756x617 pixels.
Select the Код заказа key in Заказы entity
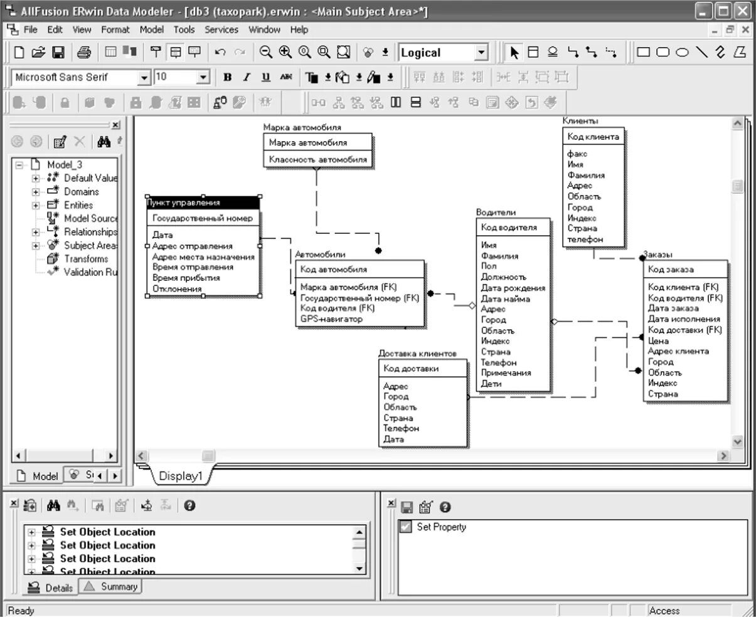click(671, 269)
